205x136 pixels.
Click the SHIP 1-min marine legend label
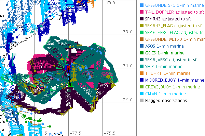pos(164,67)
